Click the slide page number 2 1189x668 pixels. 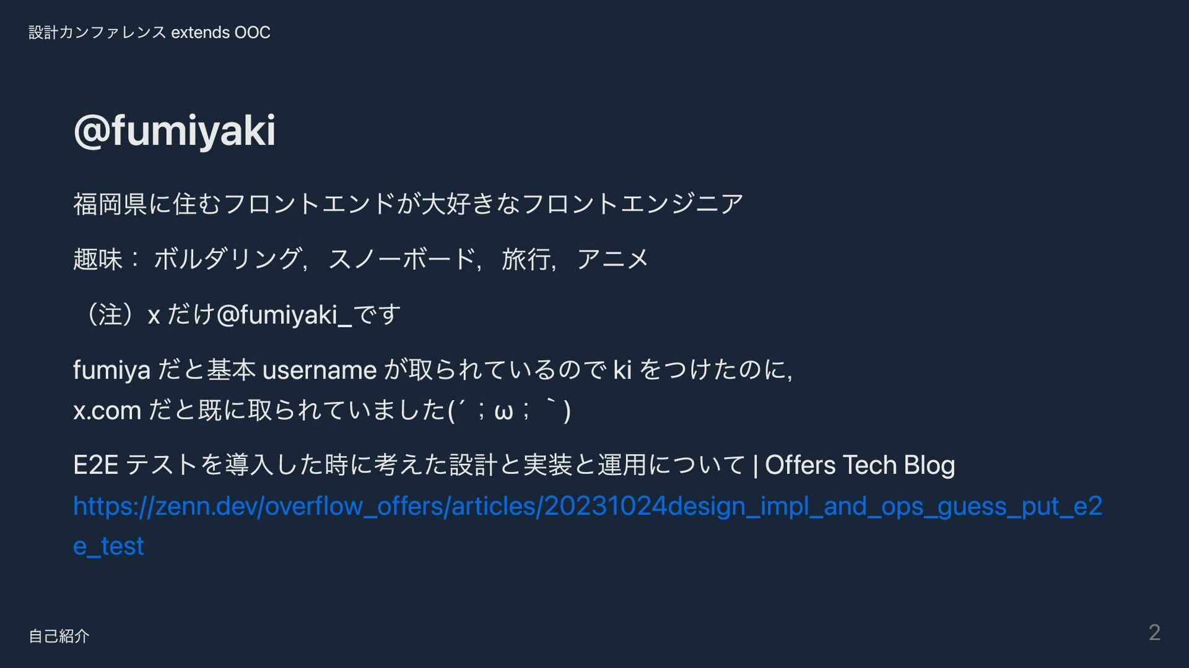[x=1154, y=632]
